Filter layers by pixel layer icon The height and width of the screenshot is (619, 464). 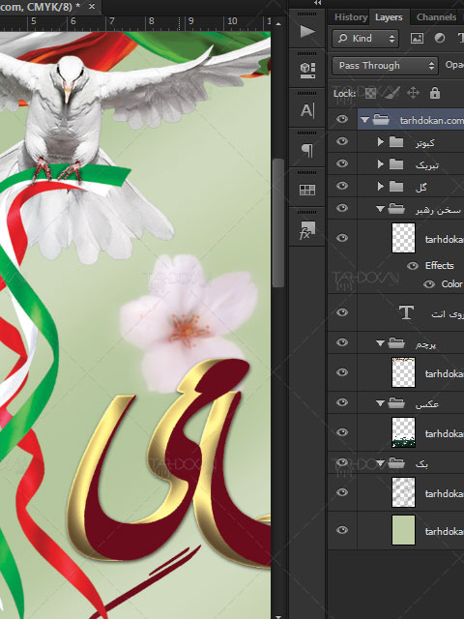(417, 39)
